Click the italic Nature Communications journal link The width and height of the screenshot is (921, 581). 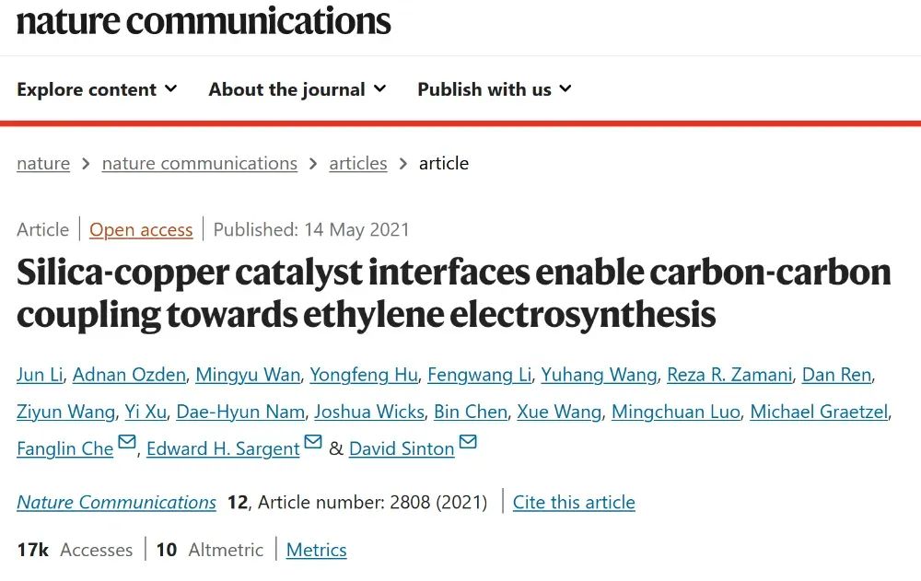tap(116, 503)
